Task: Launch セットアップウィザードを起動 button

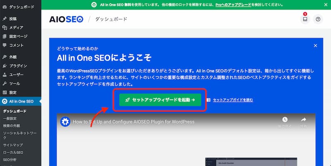Action: (x=160, y=100)
